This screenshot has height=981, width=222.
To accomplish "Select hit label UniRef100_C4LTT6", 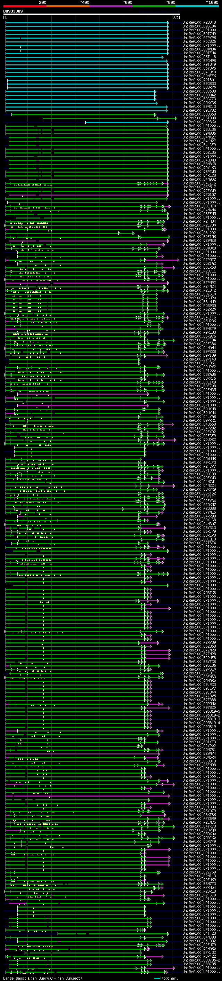I will click(x=199, y=317).
